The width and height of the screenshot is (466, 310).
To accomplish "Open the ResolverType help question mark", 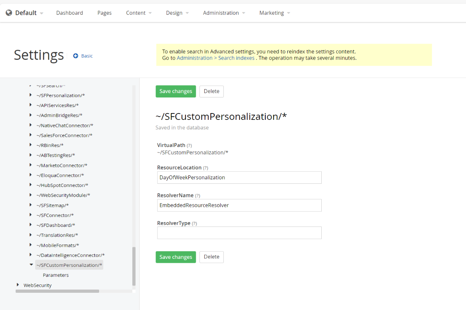I will pyautogui.click(x=194, y=224).
